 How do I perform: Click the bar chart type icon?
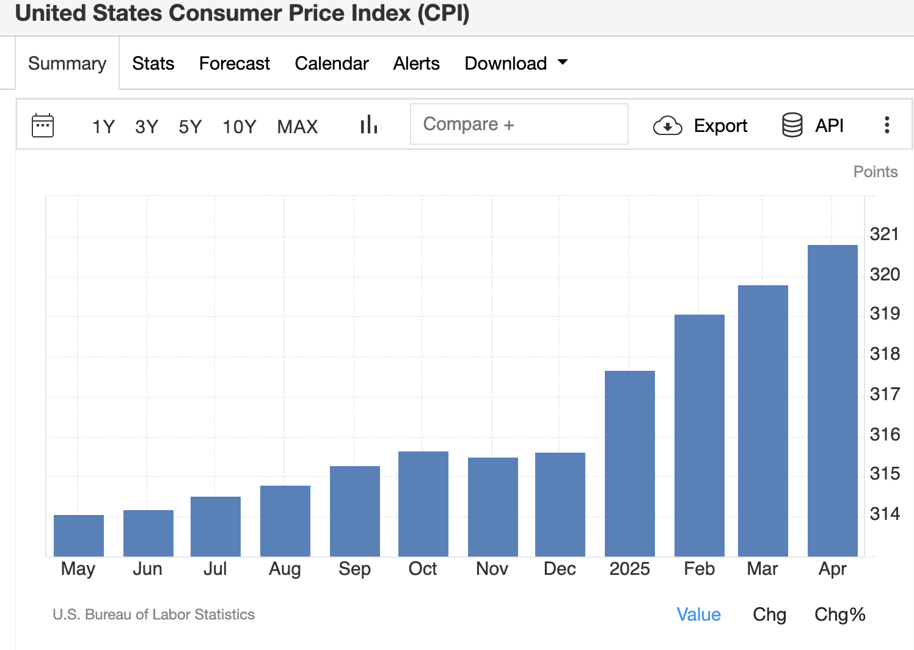pos(369,125)
